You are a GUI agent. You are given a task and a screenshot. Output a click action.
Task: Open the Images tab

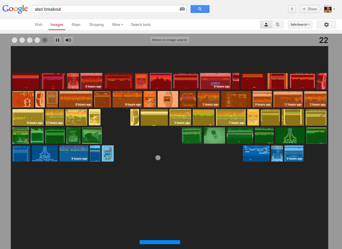coord(57,24)
